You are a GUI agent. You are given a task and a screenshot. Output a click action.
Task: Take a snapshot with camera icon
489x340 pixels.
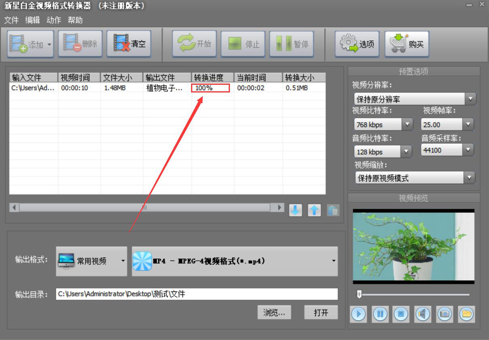(x=444, y=314)
